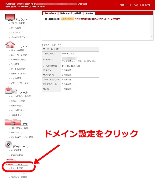The height and width of the screenshot is (178, 155).
Task: Click the Site house icon
Action: point(10,45)
